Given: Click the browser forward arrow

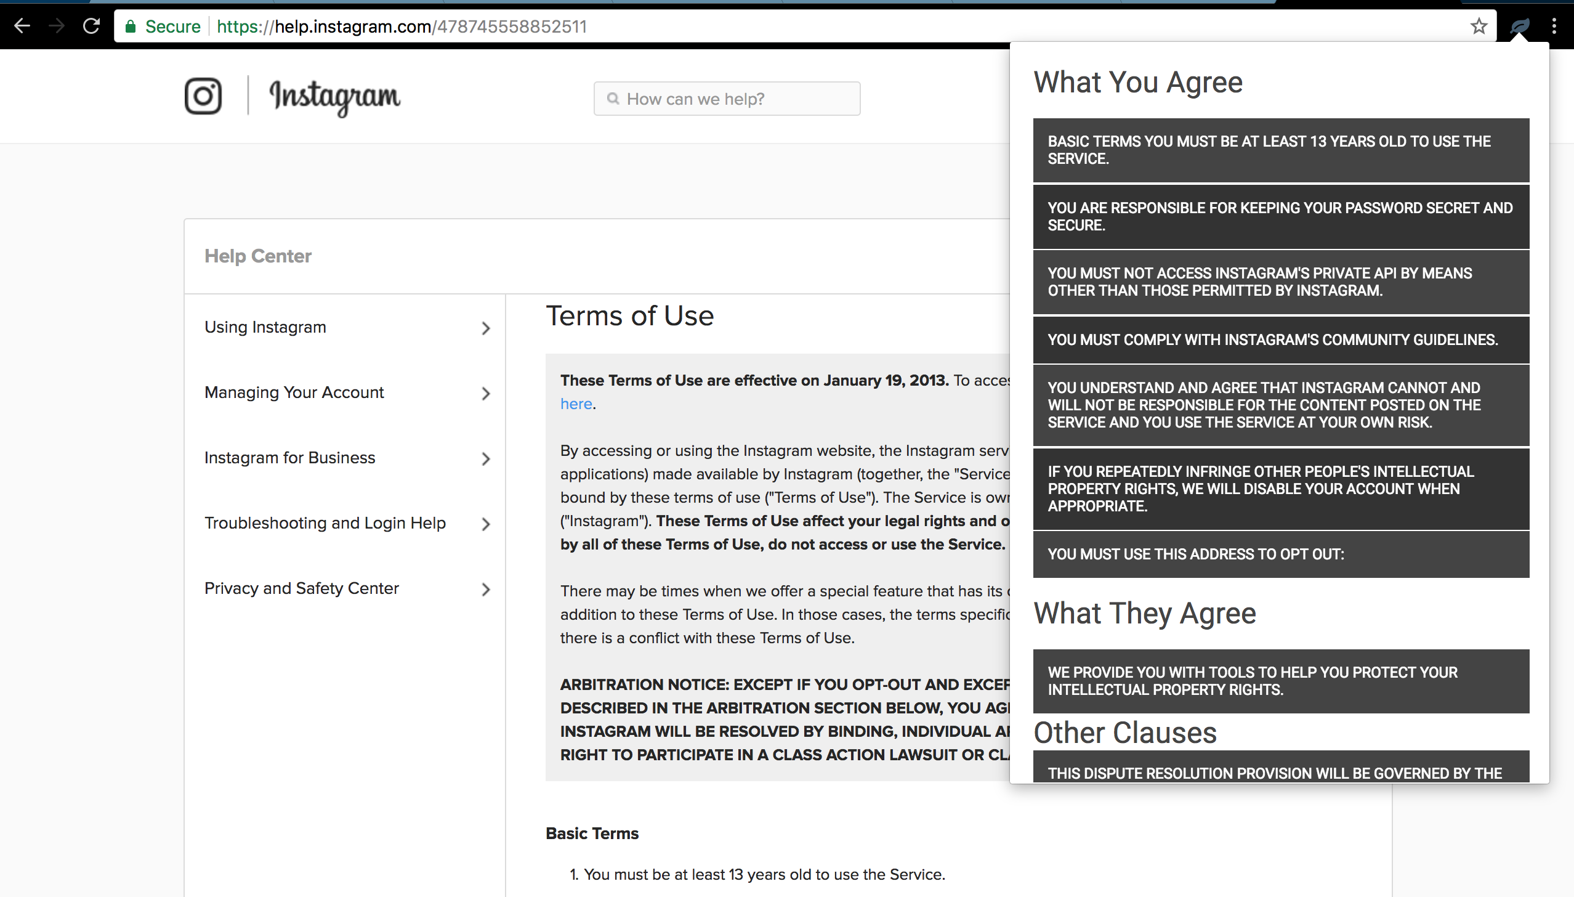Looking at the screenshot, I should (x=57, y=26).
